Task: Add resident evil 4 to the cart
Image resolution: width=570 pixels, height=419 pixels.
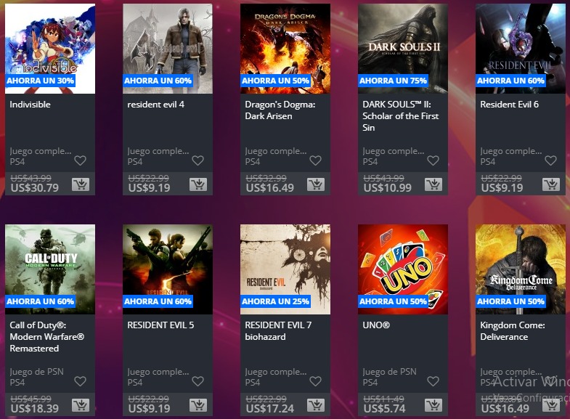Action: (x=198, y=184)
